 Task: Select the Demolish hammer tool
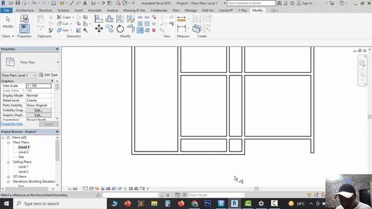(x=85, y=30)
